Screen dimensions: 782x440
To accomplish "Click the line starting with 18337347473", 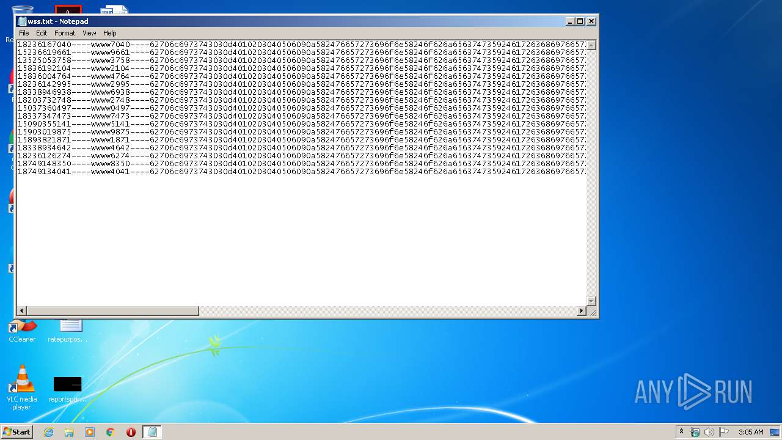I will click(x=301, y=116).
